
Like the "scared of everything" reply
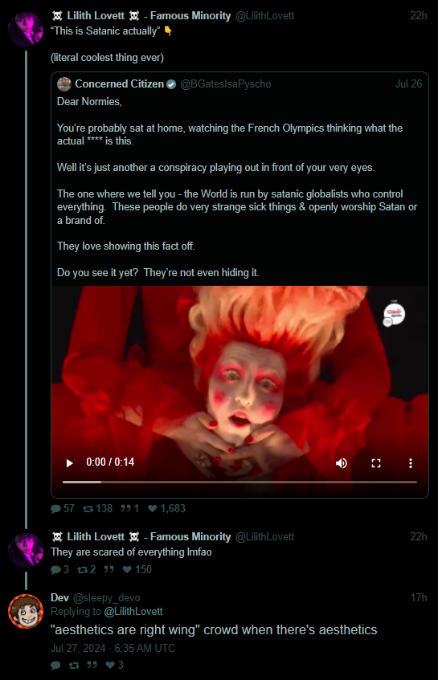tap(137, 569)
